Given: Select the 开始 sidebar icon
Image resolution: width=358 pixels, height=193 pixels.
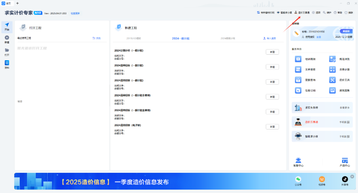Looking at the screenshot, I should 7,27.
